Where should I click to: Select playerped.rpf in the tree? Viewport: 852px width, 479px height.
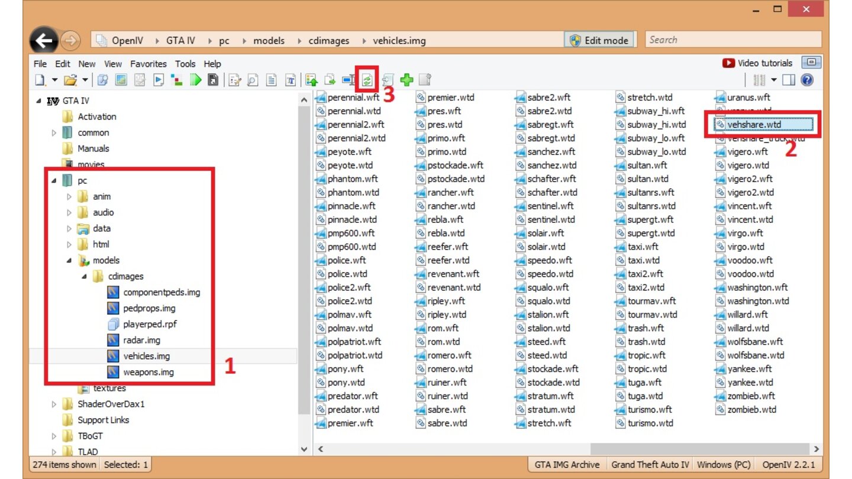150,325
